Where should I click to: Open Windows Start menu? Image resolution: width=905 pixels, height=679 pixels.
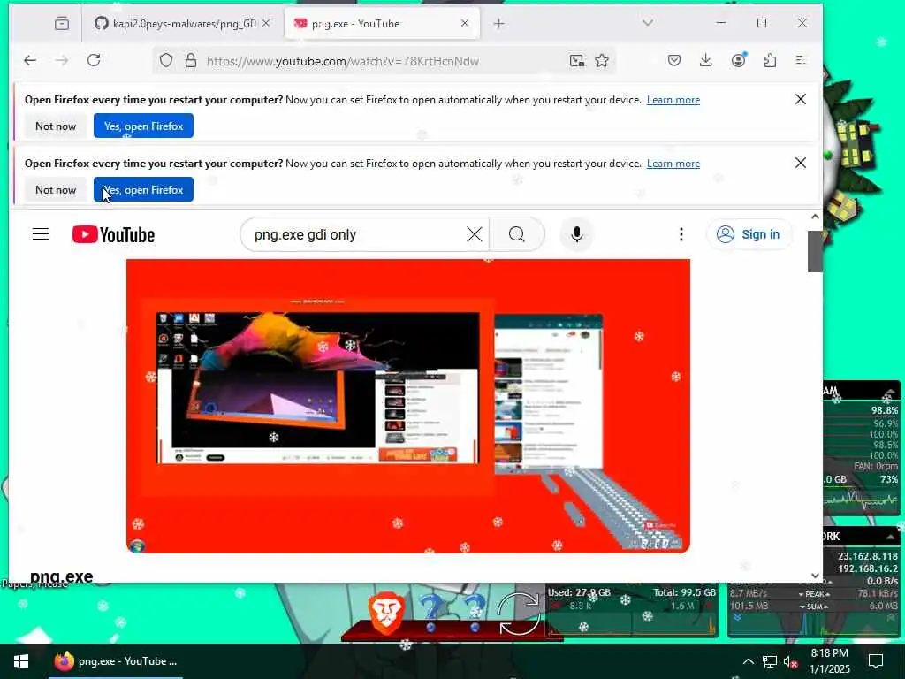click(x=21, y=661)
